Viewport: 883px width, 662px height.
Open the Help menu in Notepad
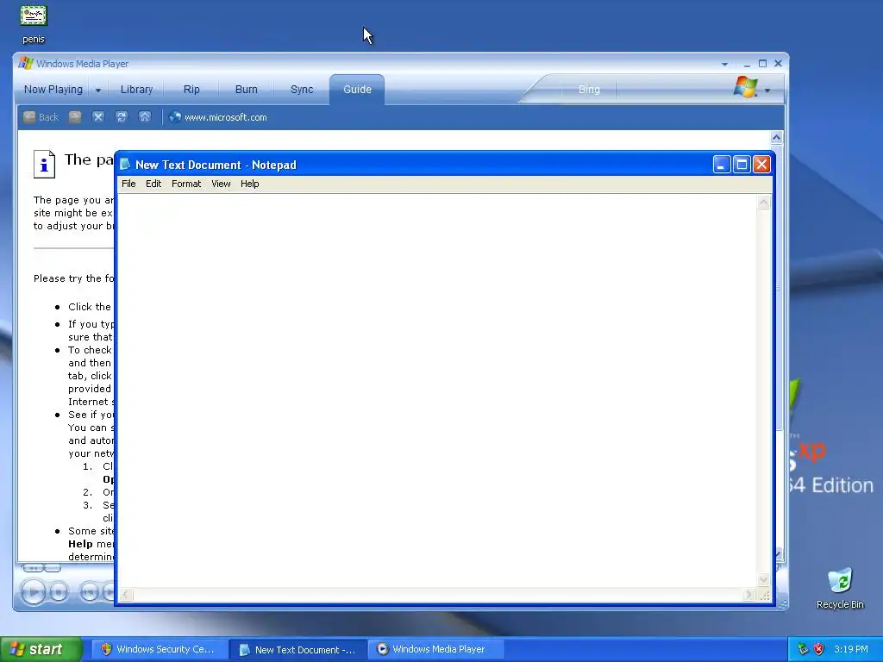coord(249,184)
